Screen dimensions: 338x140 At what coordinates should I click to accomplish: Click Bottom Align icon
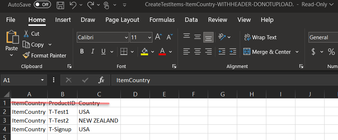(208, 37)
